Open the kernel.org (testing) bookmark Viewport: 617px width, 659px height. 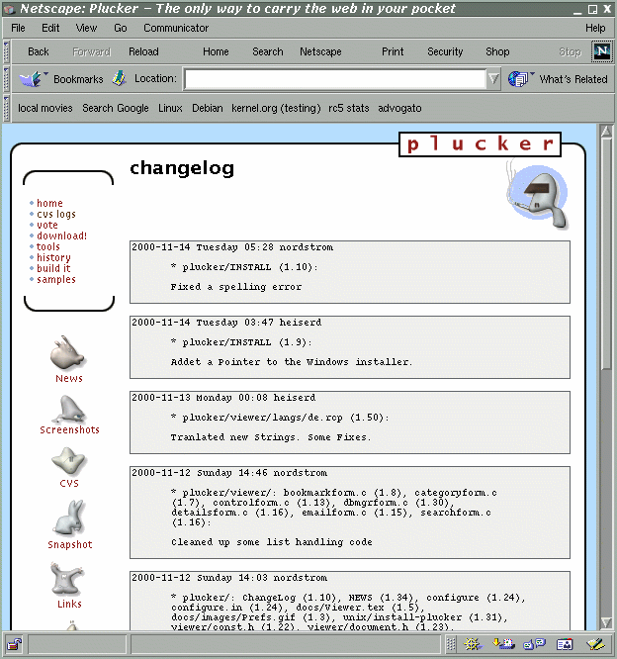pyautogui.click(x=276, y=108)
